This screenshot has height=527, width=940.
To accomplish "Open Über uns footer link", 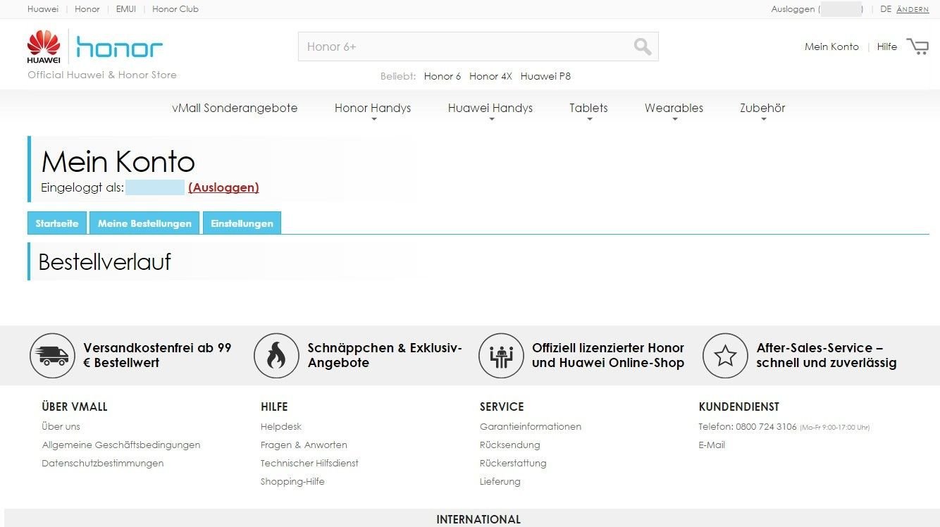I will tap(61, 426).
